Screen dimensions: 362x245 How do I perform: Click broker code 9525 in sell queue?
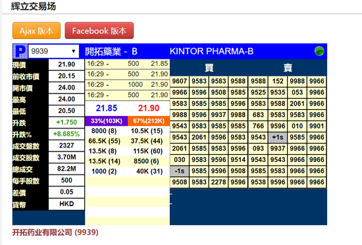tap(258, 92)
